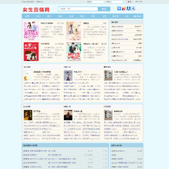Click the login button after password field

[130, 2]
